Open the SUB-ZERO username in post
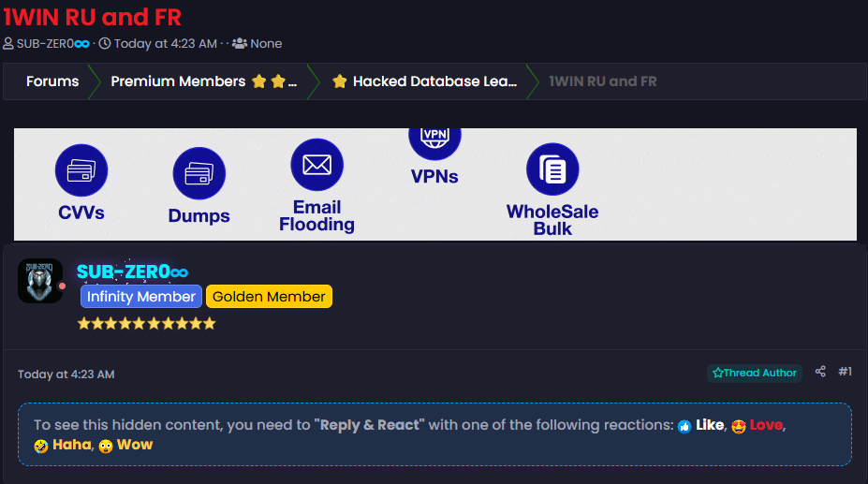Screen dimensions: 868x484 point(132,271)
